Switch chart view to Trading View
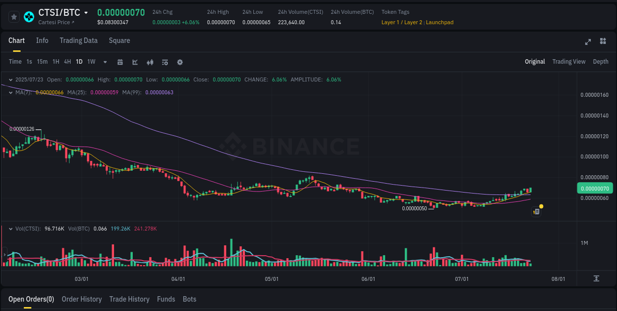 point(569,62)
